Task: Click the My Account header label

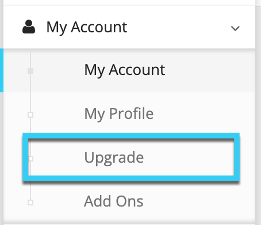Action: (x=87, y=28)
